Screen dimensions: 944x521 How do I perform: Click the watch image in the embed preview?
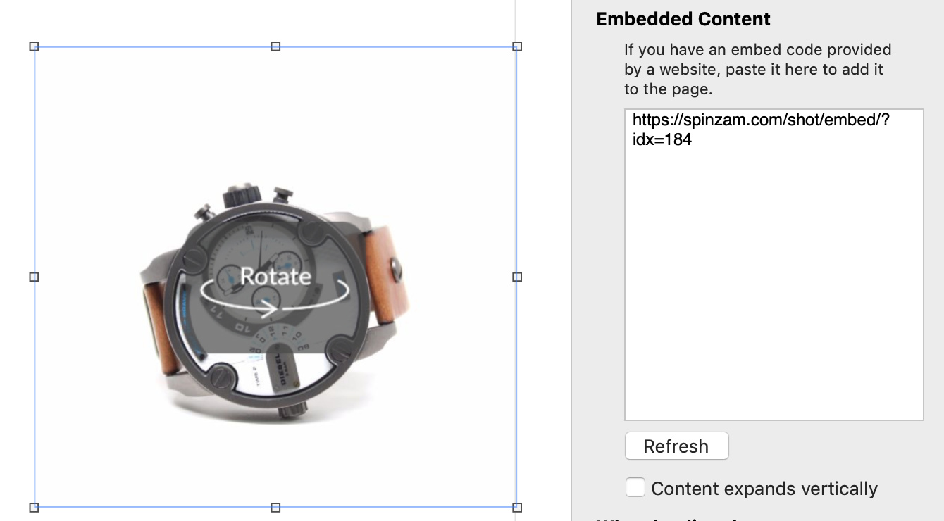[x=275, y=303]
